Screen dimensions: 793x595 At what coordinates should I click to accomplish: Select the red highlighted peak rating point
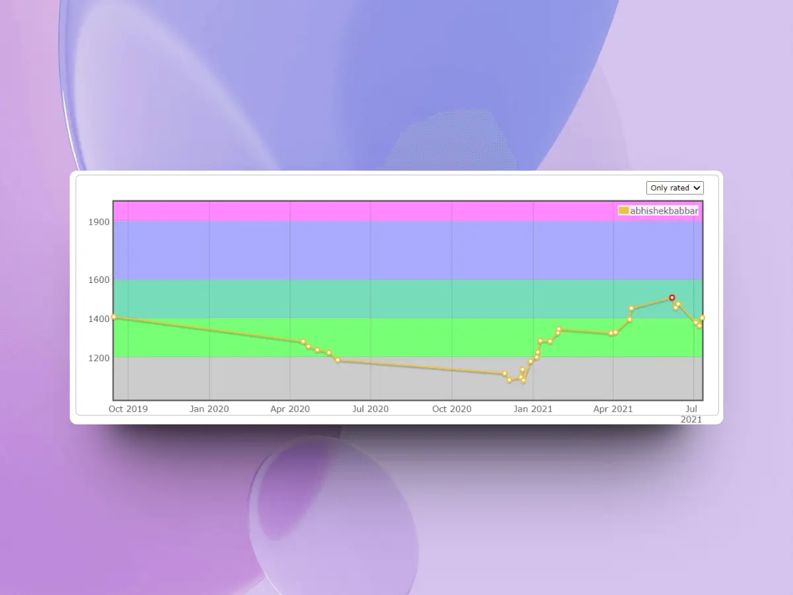point(672,297)
